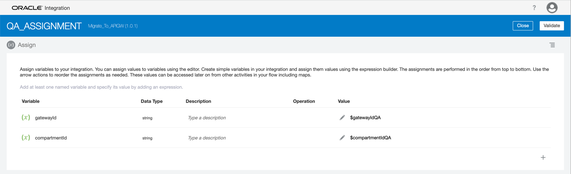The height and width of the screenshot is (174, 571).
Task: Click the compartmentId variable (x) icon
Action: click(x=26, y=138)
